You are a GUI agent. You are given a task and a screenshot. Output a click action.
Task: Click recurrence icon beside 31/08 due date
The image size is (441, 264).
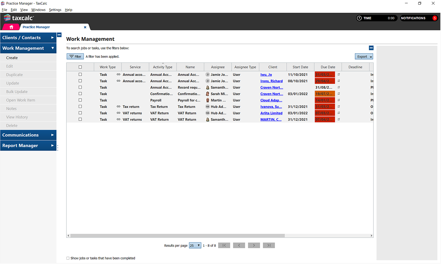click(x=339, y=88)
